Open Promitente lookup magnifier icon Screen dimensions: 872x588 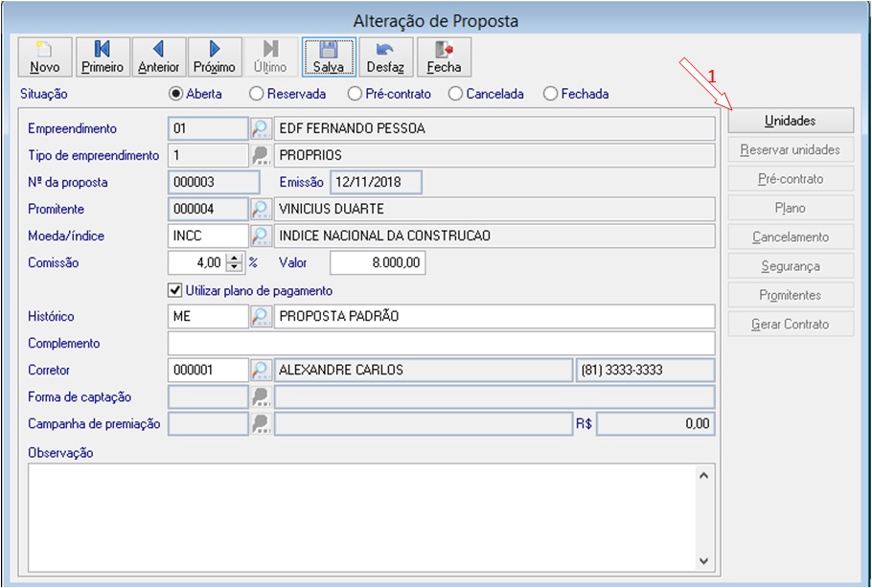[x=261, y=209]
